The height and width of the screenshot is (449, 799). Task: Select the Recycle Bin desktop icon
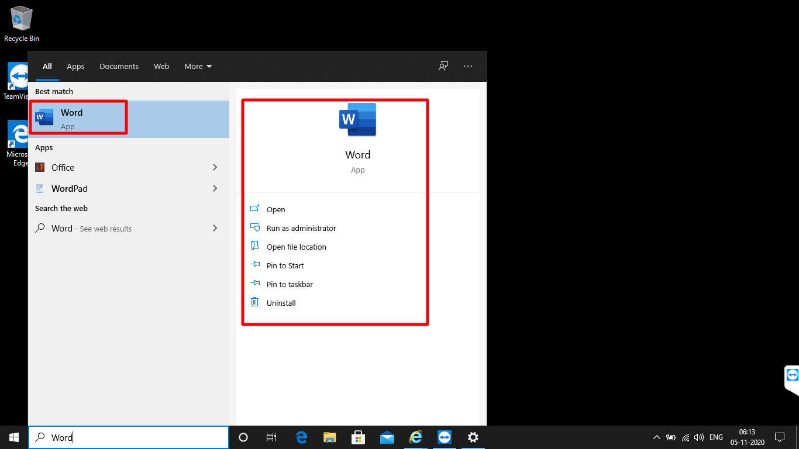(22, 24)
